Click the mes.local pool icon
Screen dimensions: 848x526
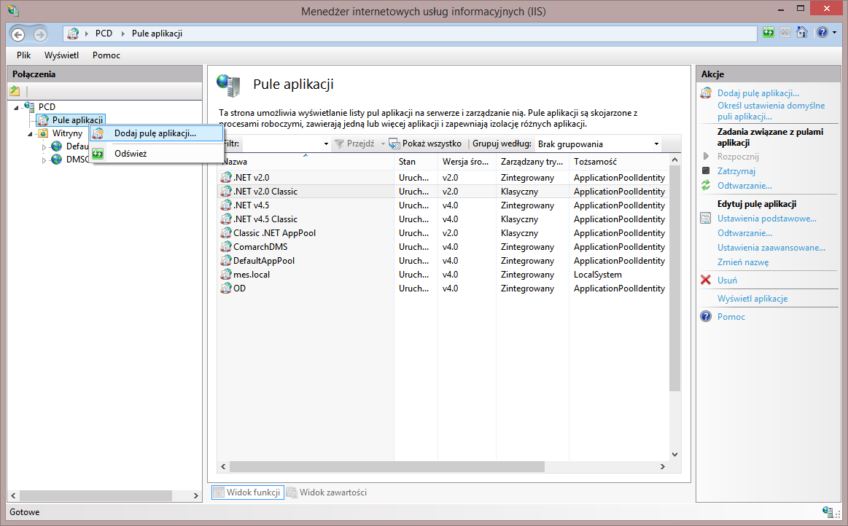tap(226, 274)
